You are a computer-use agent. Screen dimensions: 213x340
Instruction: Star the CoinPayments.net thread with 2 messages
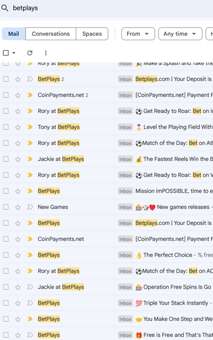coord(18,95)
